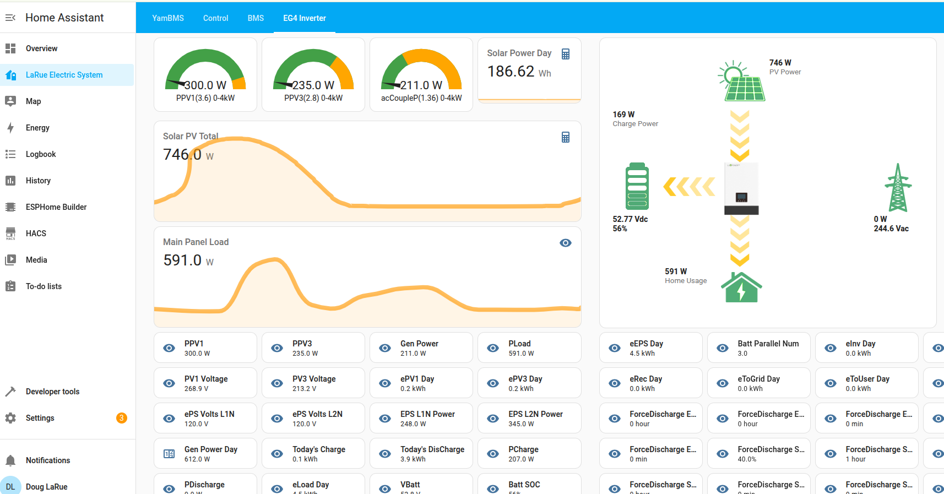The width and height of the screenshot is (944, 494).
Task: Click the Solar PV Total 746.0 W value
Action: 188,155
